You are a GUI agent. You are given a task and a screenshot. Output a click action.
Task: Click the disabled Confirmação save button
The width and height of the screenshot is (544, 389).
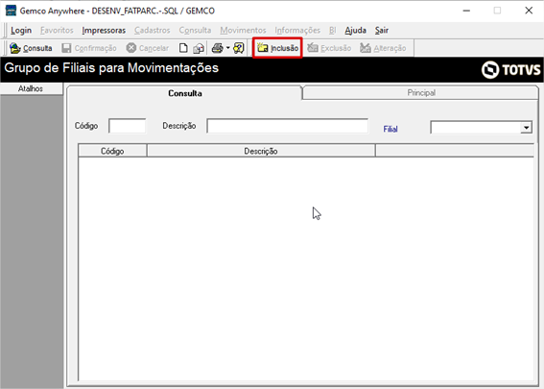(x=89, y=48)
